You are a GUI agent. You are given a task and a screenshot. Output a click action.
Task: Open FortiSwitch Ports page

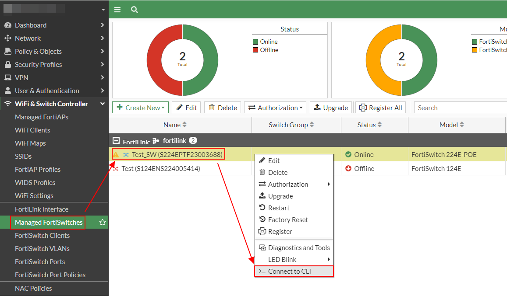(x=40, y=262)
